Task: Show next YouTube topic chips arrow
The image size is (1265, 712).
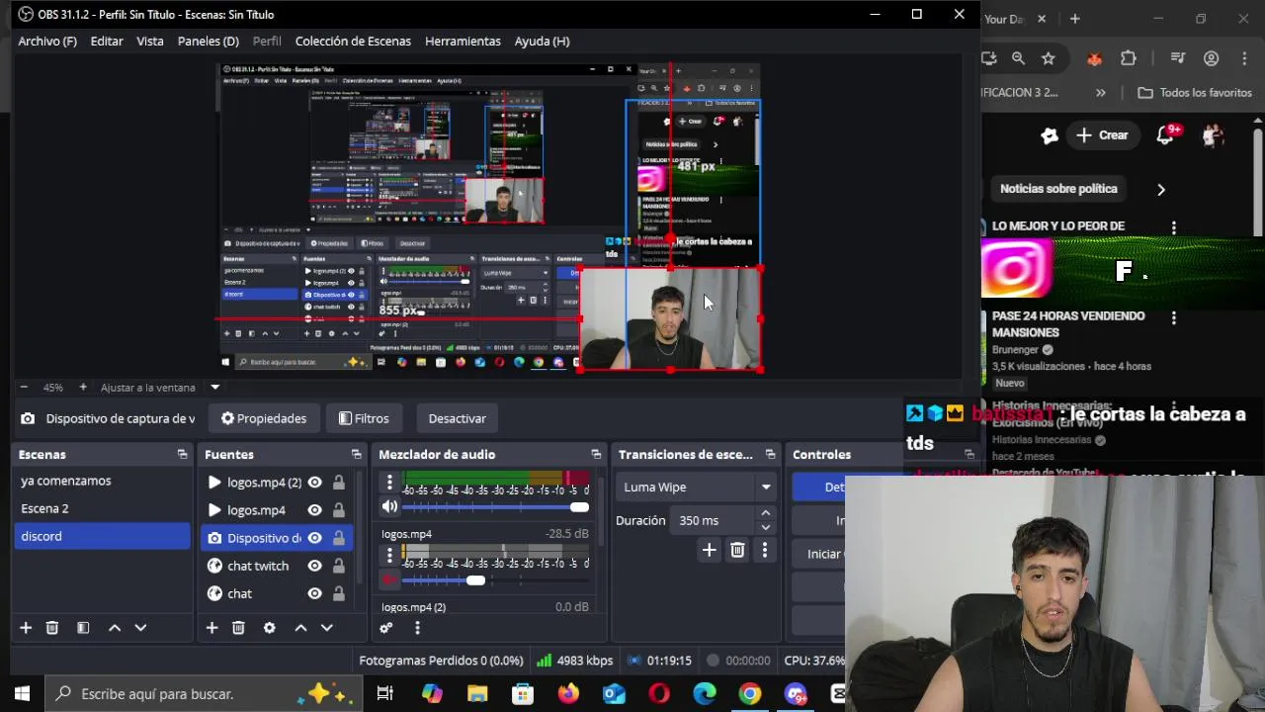Action: (1161, 189)
